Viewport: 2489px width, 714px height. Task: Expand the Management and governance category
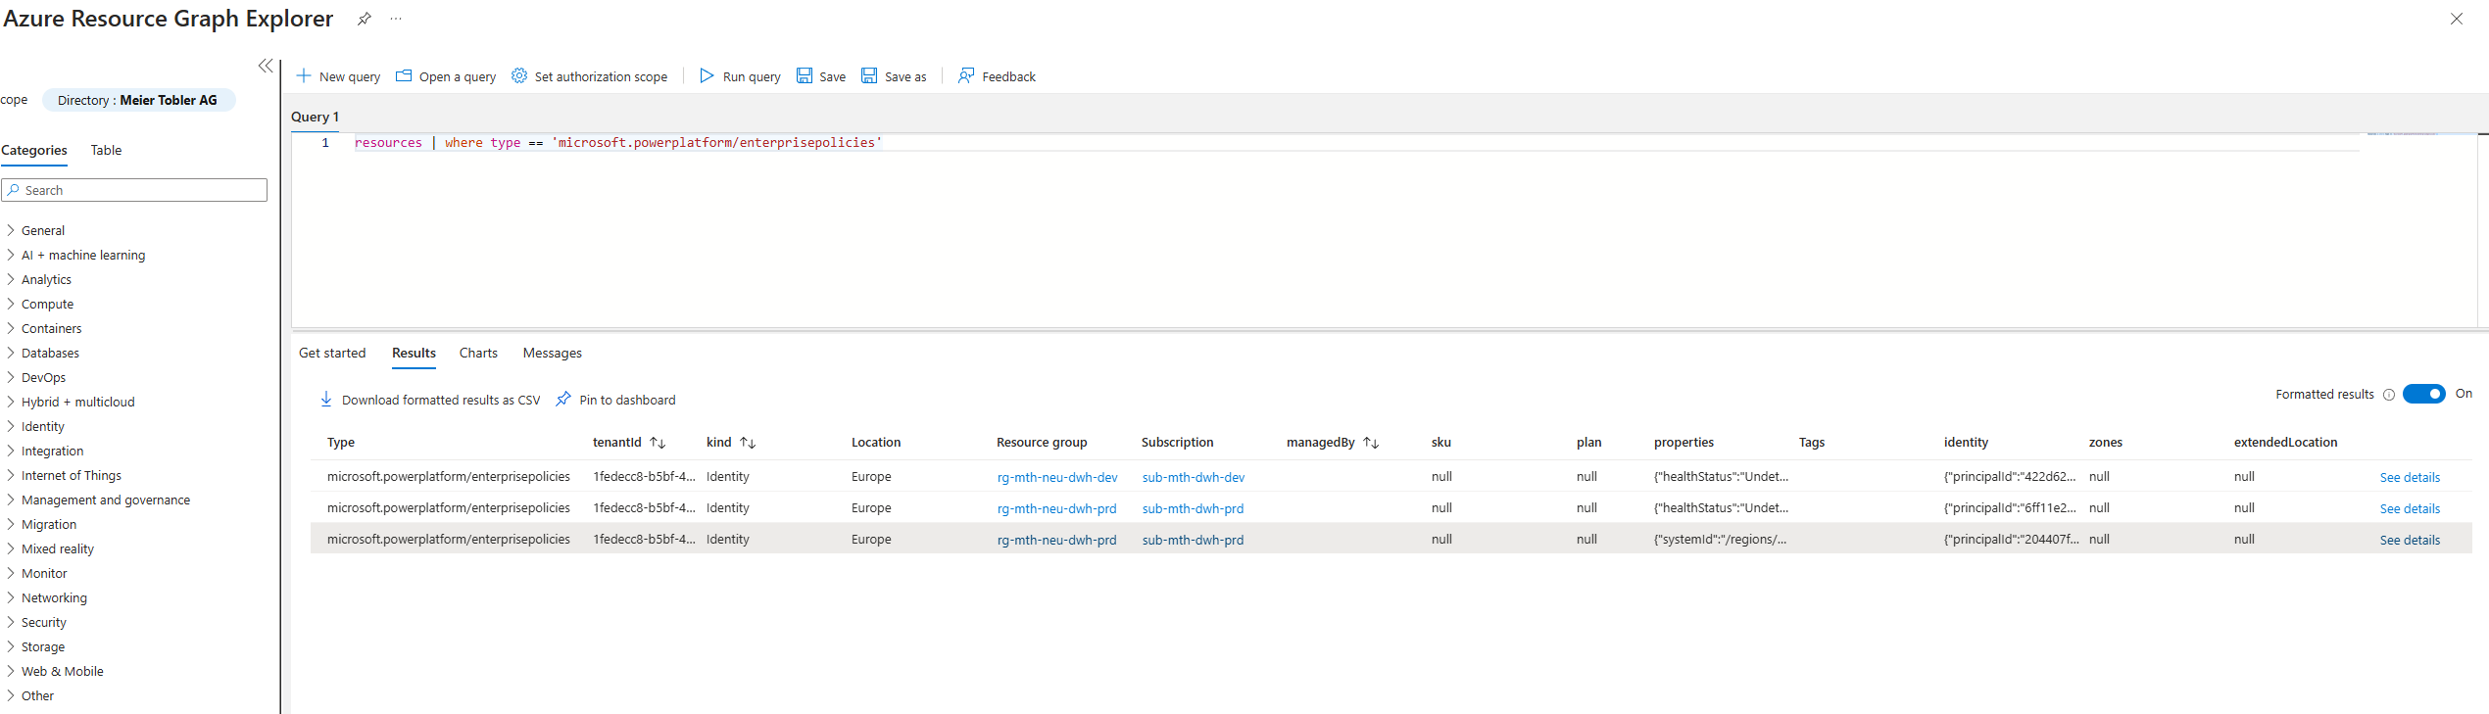11,500
